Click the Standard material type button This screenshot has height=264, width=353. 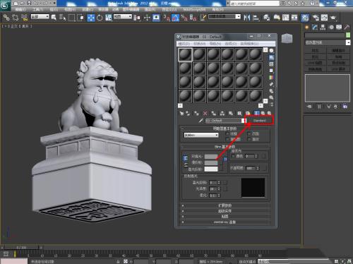[x=259, y=121]
